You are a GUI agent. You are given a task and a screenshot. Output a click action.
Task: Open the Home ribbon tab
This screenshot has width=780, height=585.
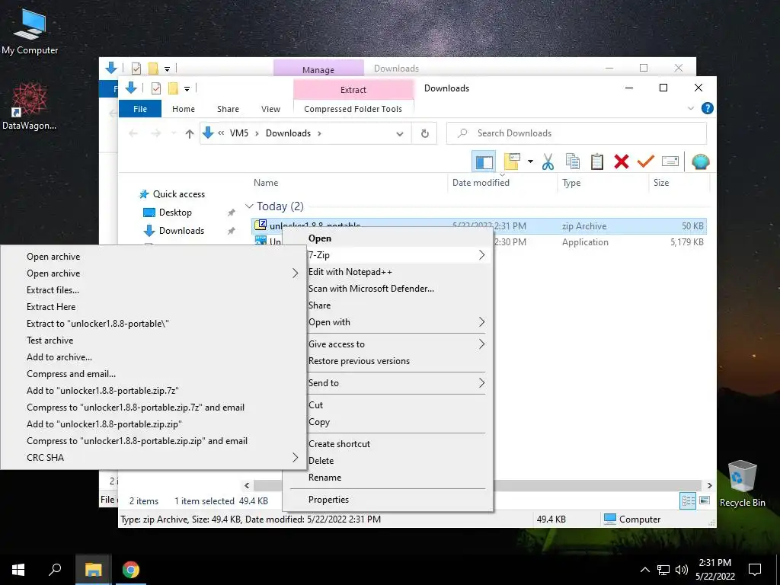pos(183,108)
